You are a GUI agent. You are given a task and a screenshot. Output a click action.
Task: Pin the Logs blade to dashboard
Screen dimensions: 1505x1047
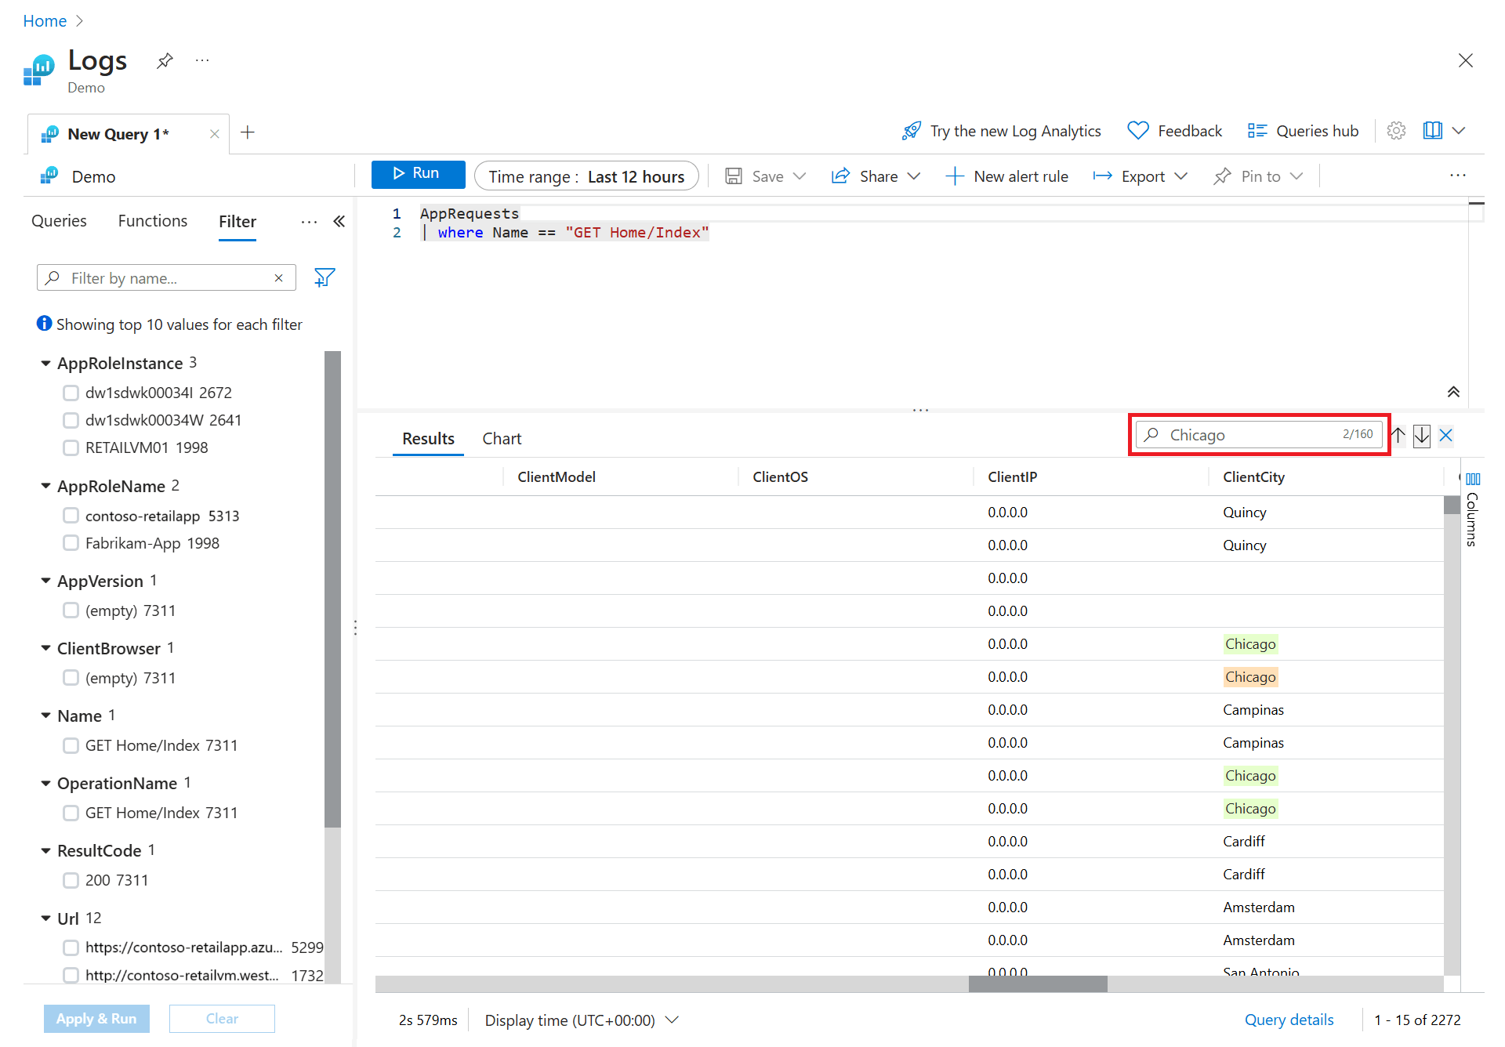pos(165,60)
